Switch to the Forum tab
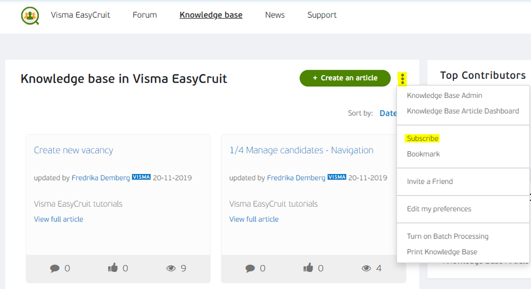 (145, 15)
